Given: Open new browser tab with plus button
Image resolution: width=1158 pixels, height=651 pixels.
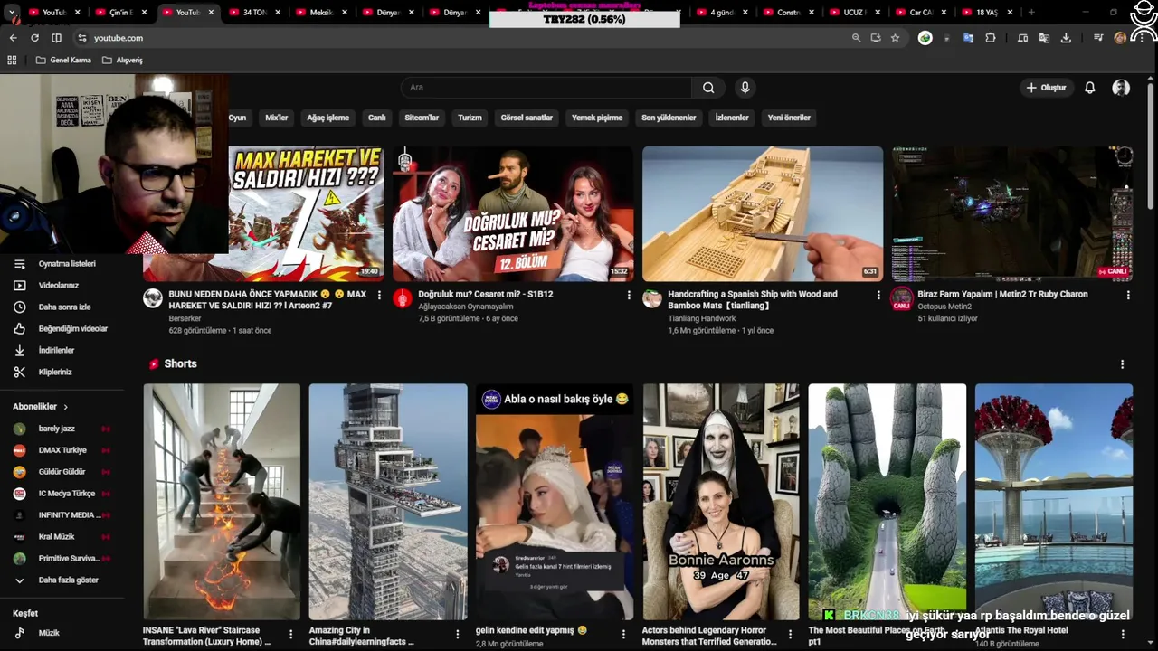Looking at the screenshot, I should (1031, 13).
